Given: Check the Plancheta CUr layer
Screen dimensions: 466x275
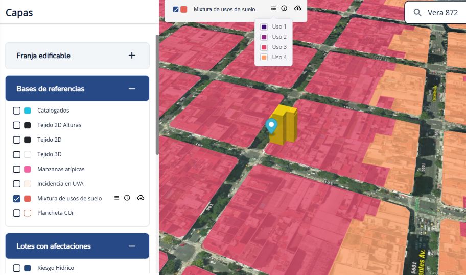Looking at the screenshot, I should (x=17, y=213).
